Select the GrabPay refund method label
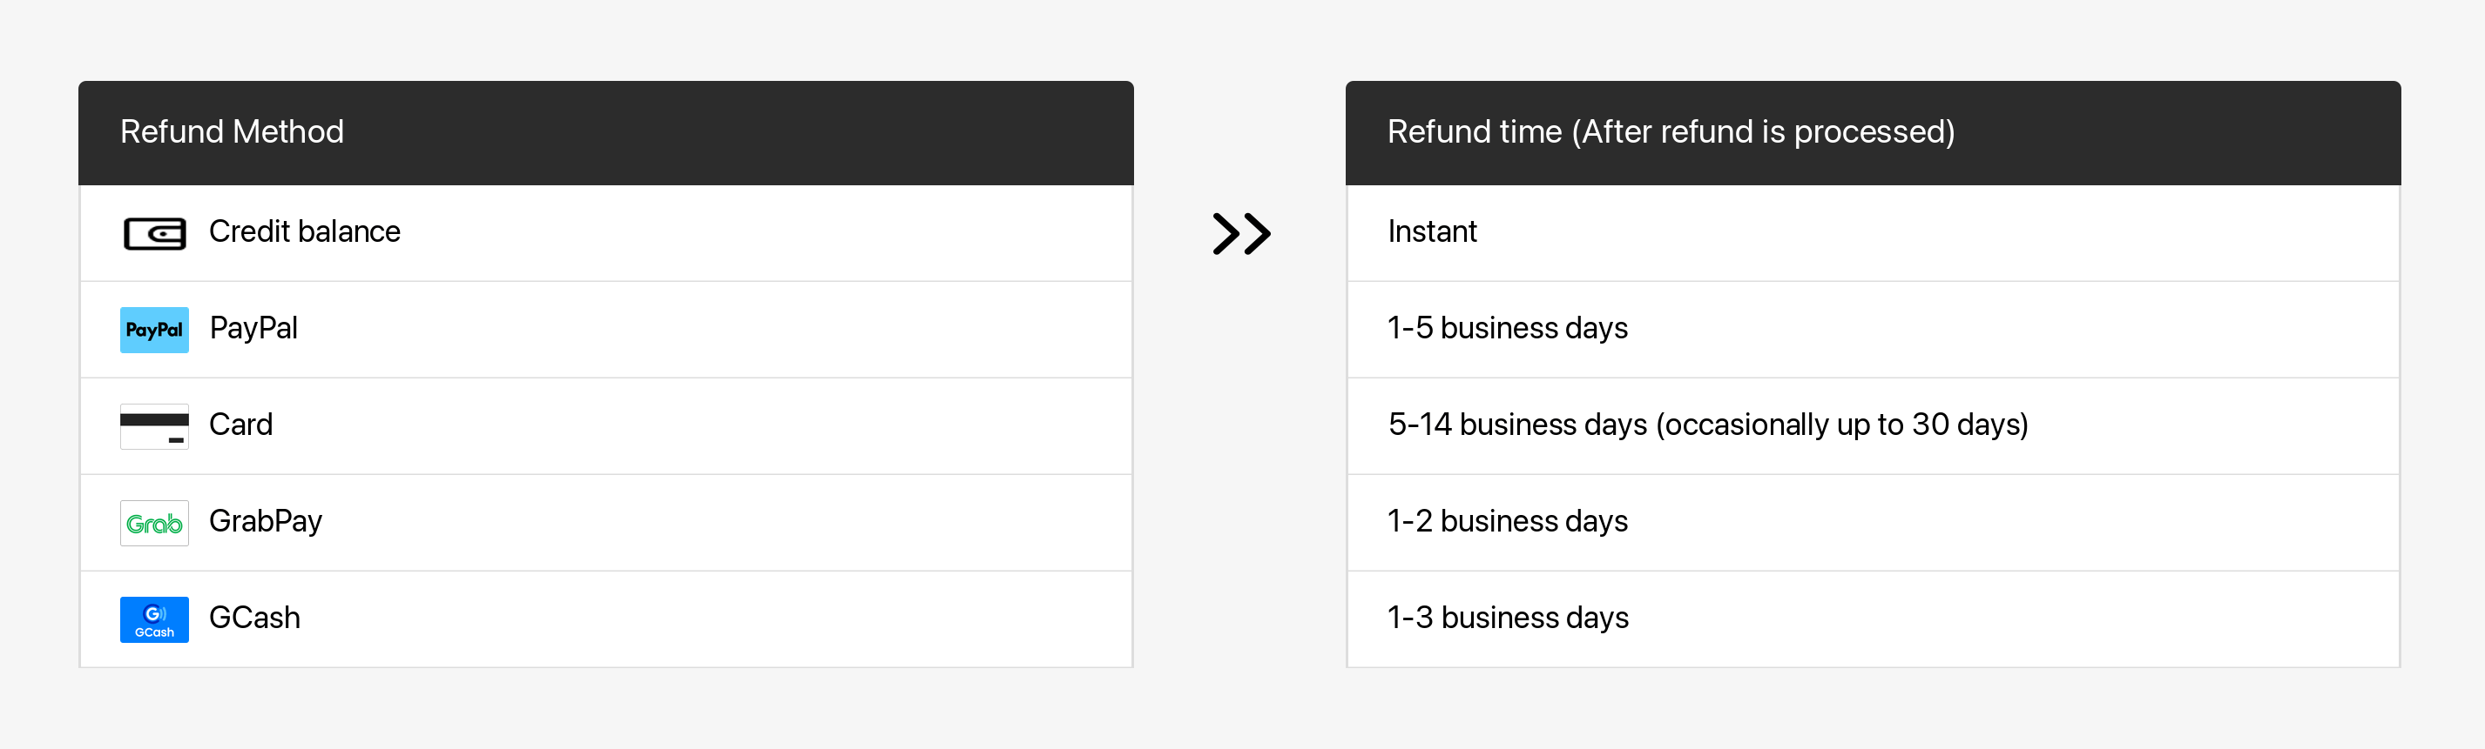This screenshot has width=2485, height=749. tap(266, 521)
